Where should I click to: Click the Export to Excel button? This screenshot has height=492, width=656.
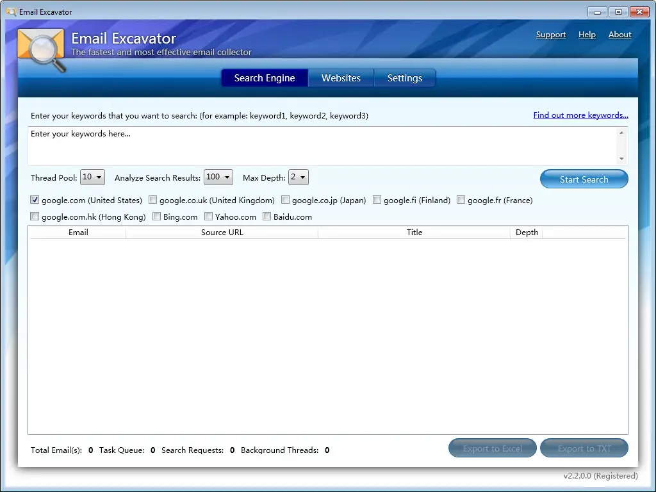point(493,448)
